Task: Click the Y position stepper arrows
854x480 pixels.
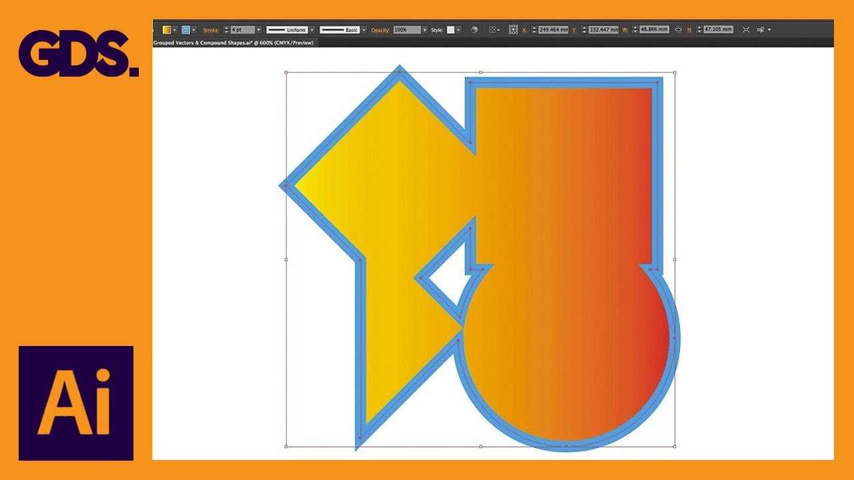Action: click(584, 30)
